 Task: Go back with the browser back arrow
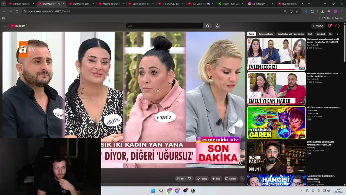(x=4, y=11)
